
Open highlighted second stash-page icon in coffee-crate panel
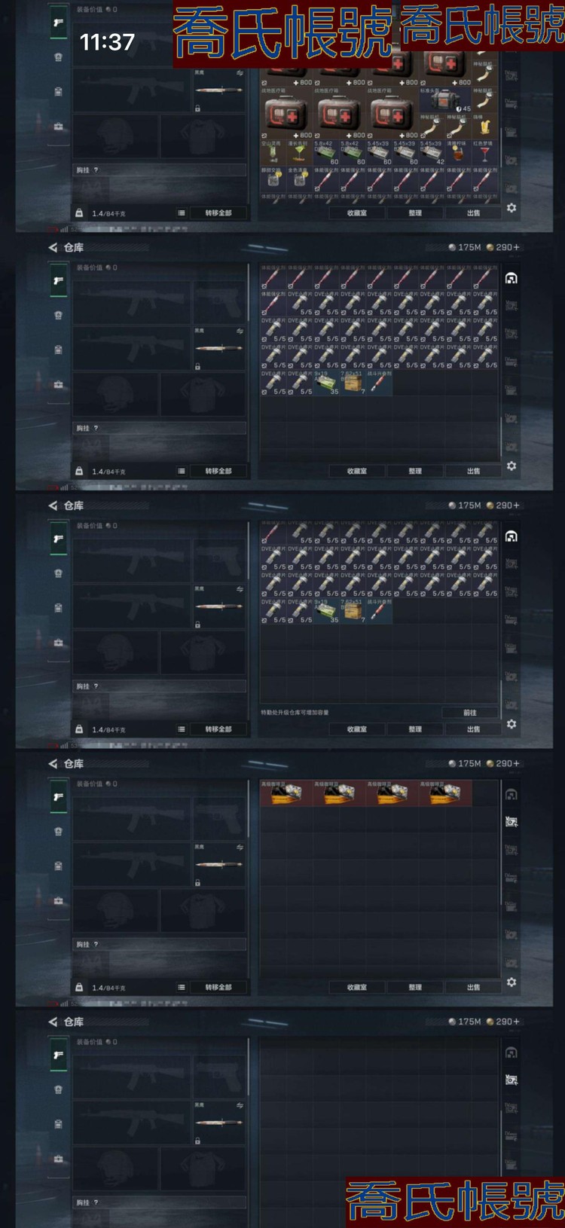[512, 822]
